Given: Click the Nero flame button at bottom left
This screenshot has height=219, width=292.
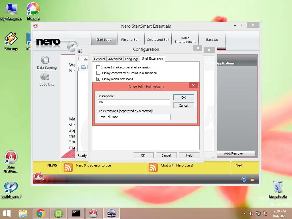Looking at the screenshot, I should 38,176.
